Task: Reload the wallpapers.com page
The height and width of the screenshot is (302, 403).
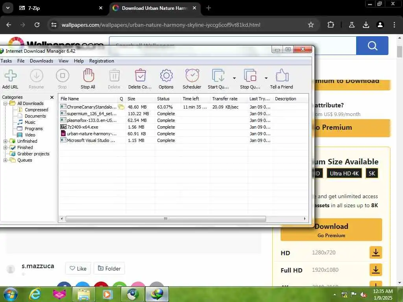Action: (37, 25)
